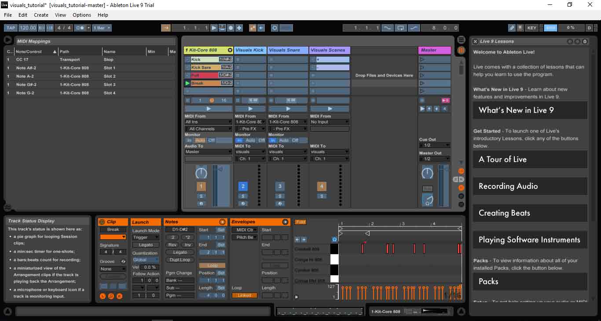Screen dimensions: 601x321
Task: Activate Draw Mode pencil icon
Action: (512, 28)
